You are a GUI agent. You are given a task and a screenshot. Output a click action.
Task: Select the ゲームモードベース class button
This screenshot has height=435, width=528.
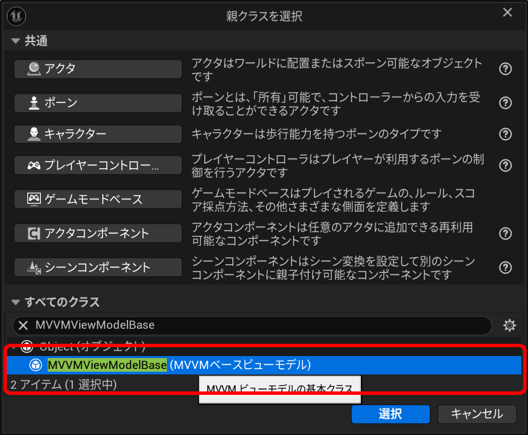pos(98,199)
